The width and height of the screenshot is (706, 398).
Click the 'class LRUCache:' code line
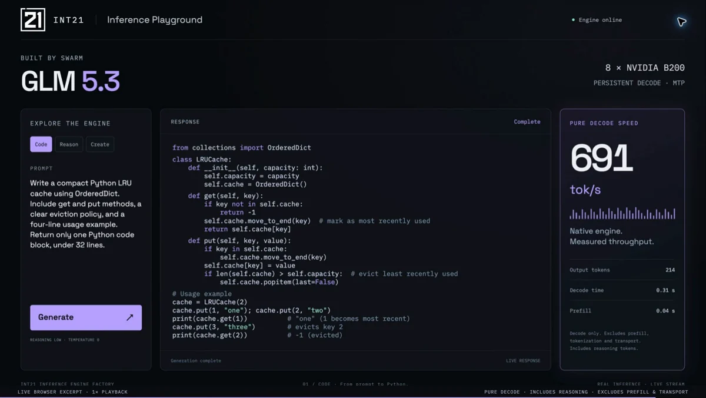point(202,160)
